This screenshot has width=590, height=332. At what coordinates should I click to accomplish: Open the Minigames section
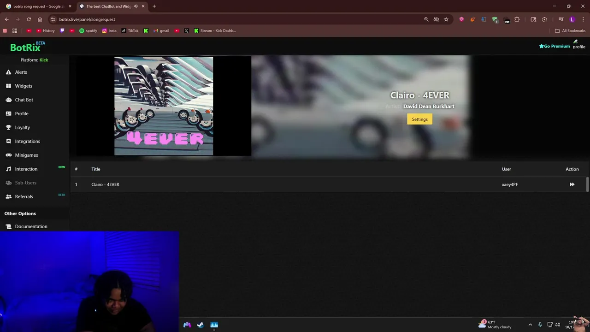[x=26, y=155]
